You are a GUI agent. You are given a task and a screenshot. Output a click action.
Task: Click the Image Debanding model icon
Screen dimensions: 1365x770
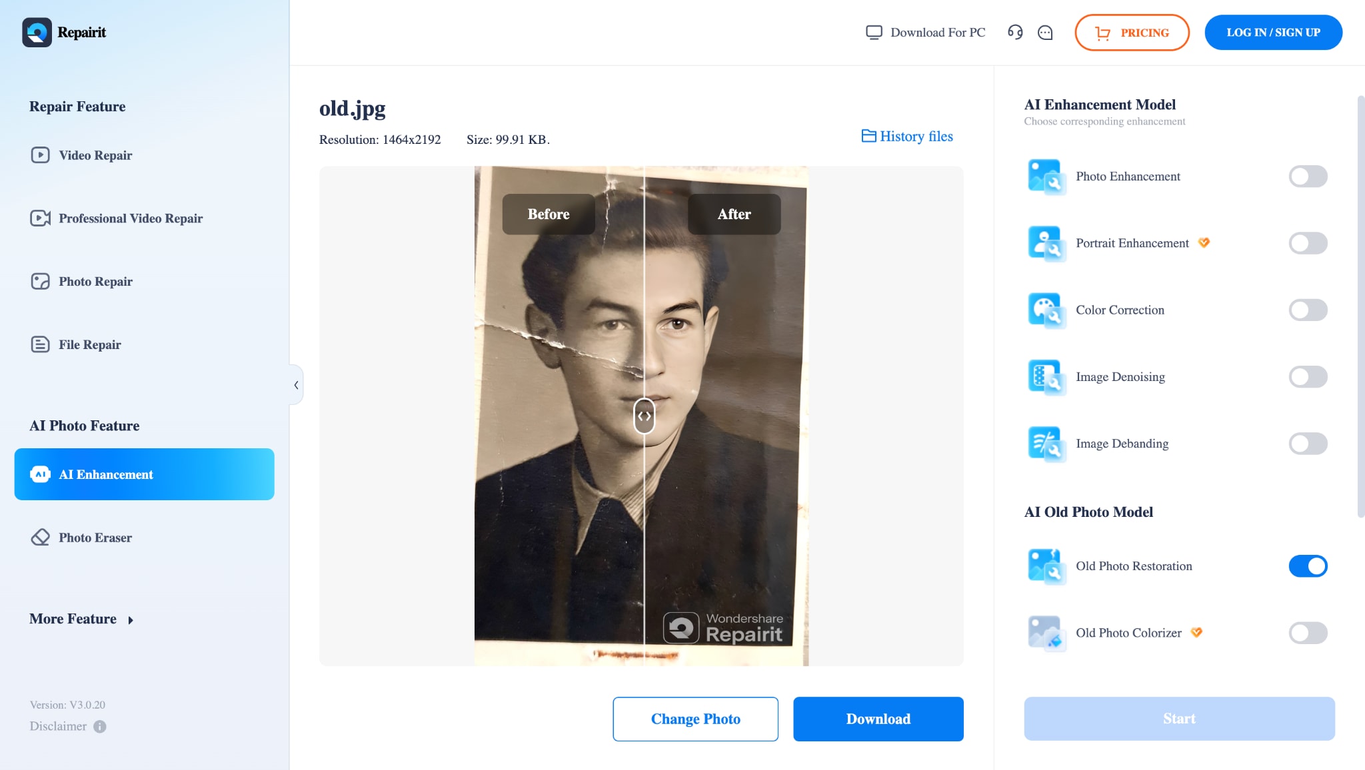(1046, 444)
